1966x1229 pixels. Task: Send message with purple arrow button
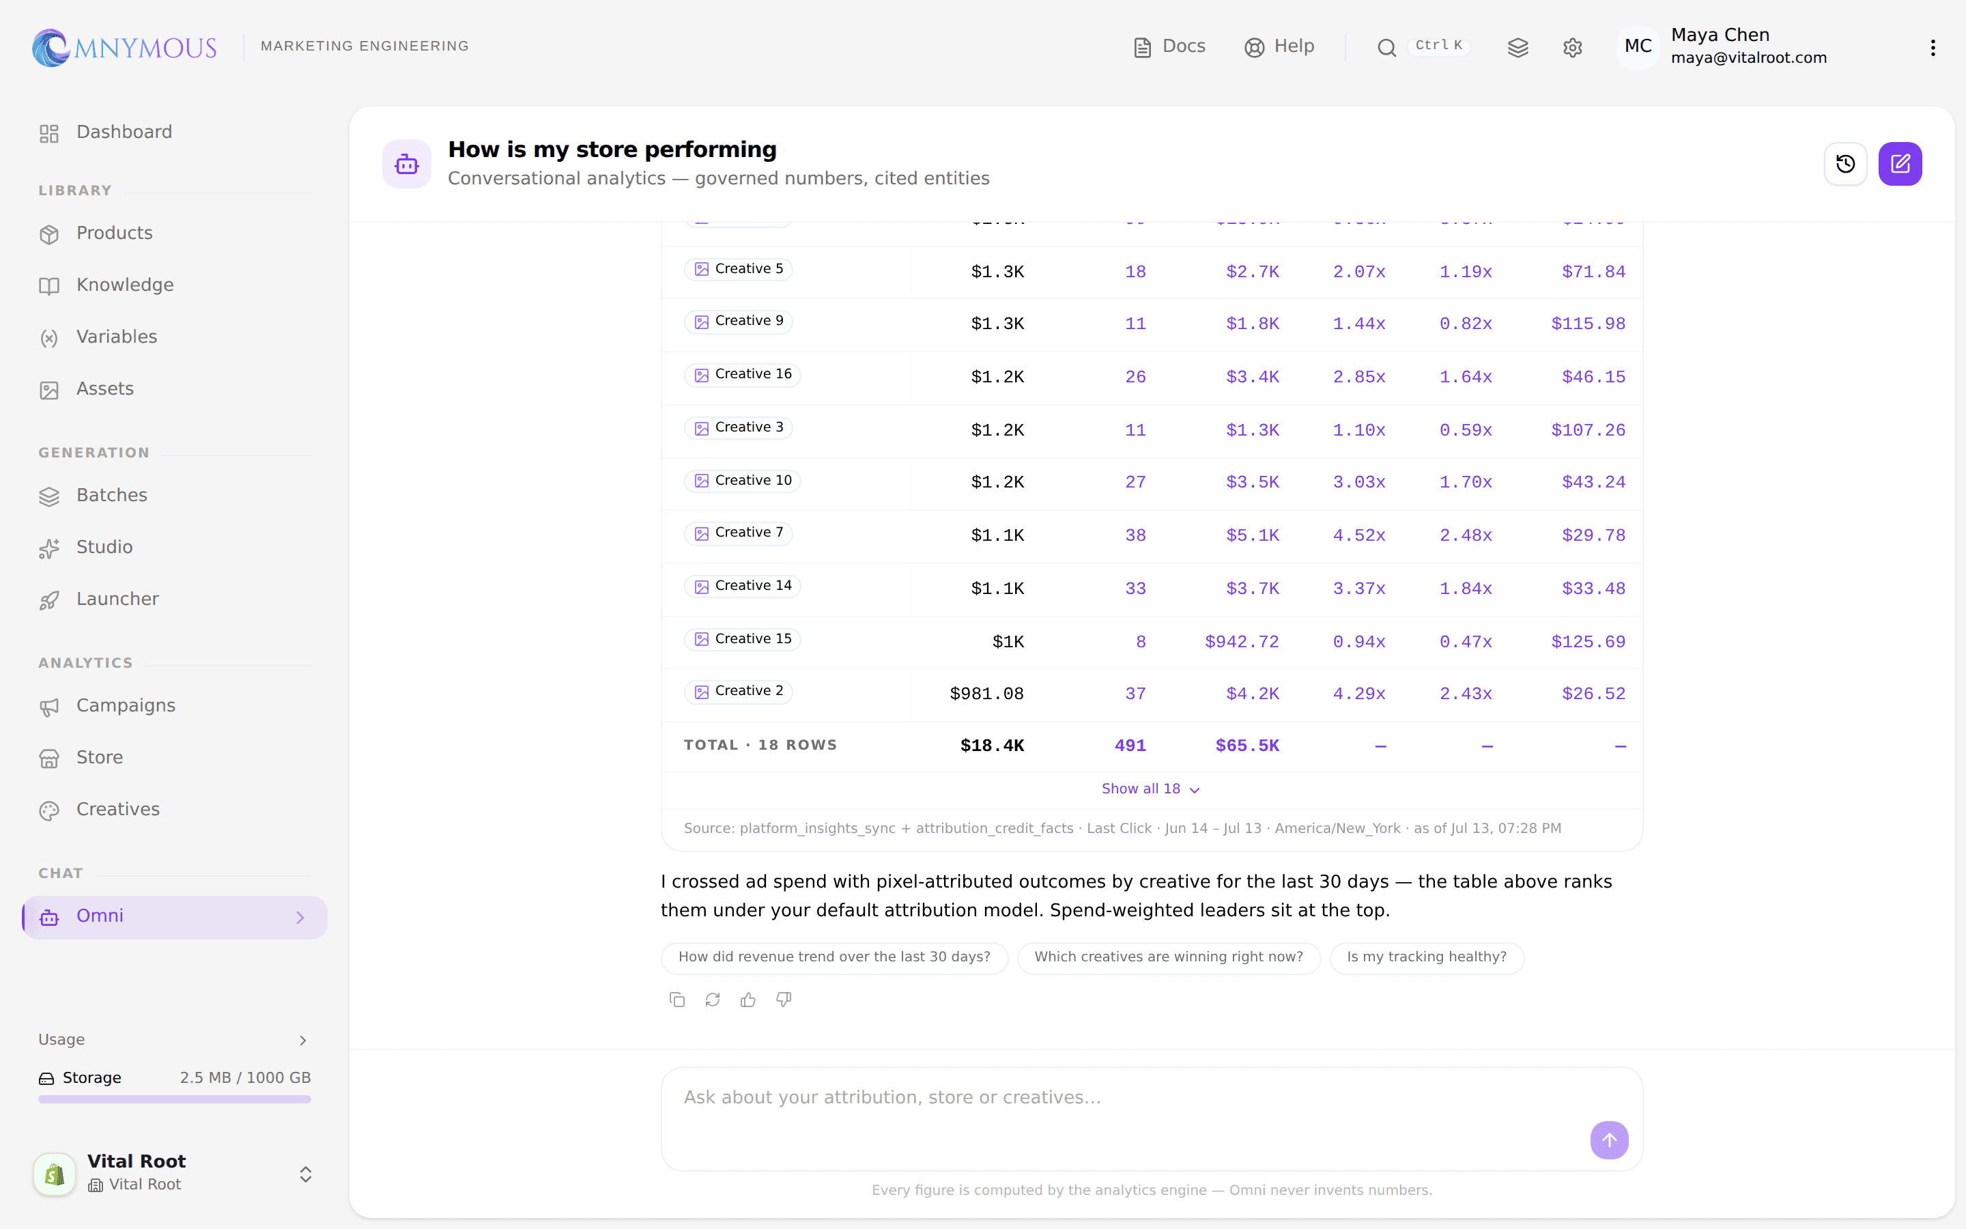[1608, 1140]
